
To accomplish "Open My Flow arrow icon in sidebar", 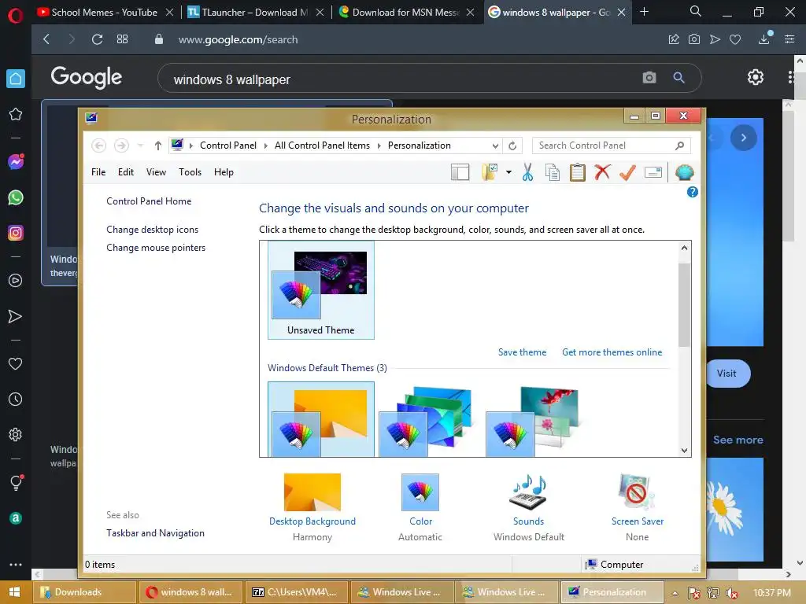I will pyautogui.click(x=16, y=316).
